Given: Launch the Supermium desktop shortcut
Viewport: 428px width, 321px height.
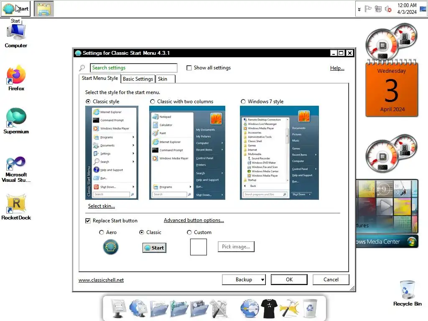Looking at the screenshot, I should (16, 121).
